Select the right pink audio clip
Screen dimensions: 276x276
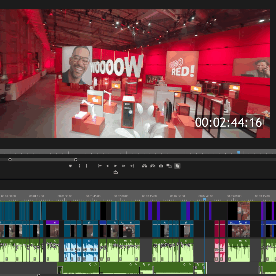click(x=222, y=250)
